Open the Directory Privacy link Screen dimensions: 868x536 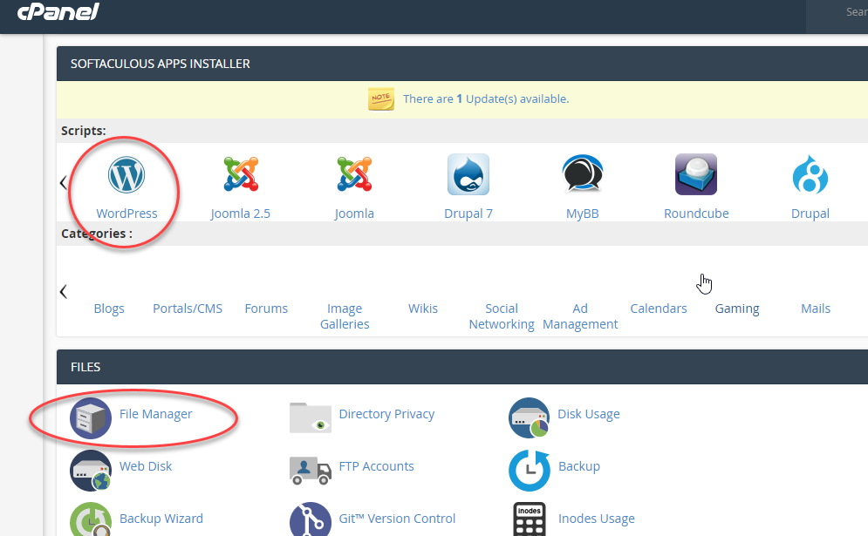pyautogui.click(x=386, y=414)
